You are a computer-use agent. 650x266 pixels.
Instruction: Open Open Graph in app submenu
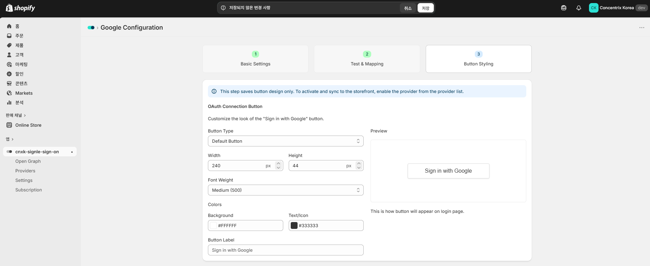point(28,161)
